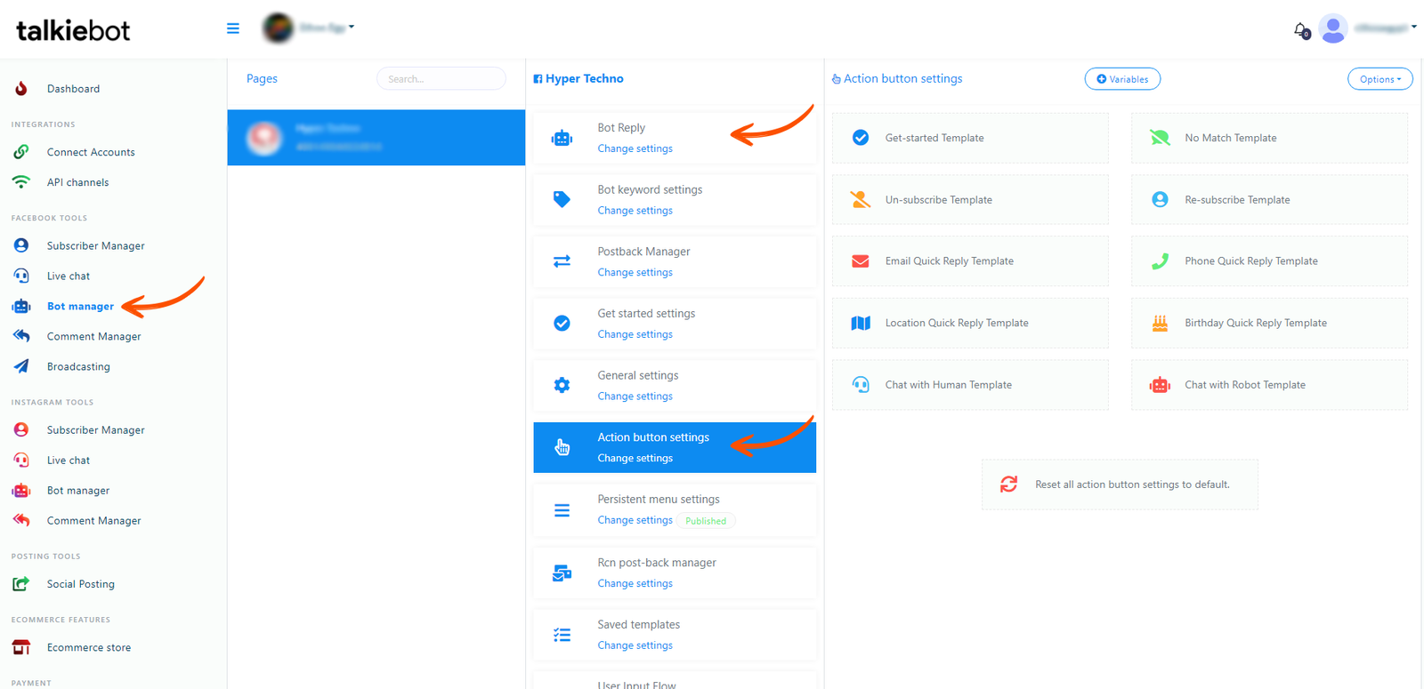The height and width of the screenshot is (689, 1424).
Task: Click the Phone Quick Reply phone icon
Action: tap(1160, 261)
